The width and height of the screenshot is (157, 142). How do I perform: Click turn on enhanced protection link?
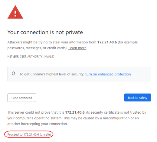(x=108, y=74)
